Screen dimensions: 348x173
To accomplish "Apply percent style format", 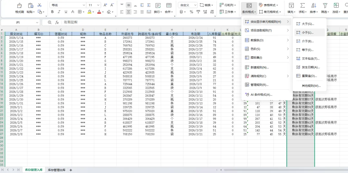I will click(191, 12).
